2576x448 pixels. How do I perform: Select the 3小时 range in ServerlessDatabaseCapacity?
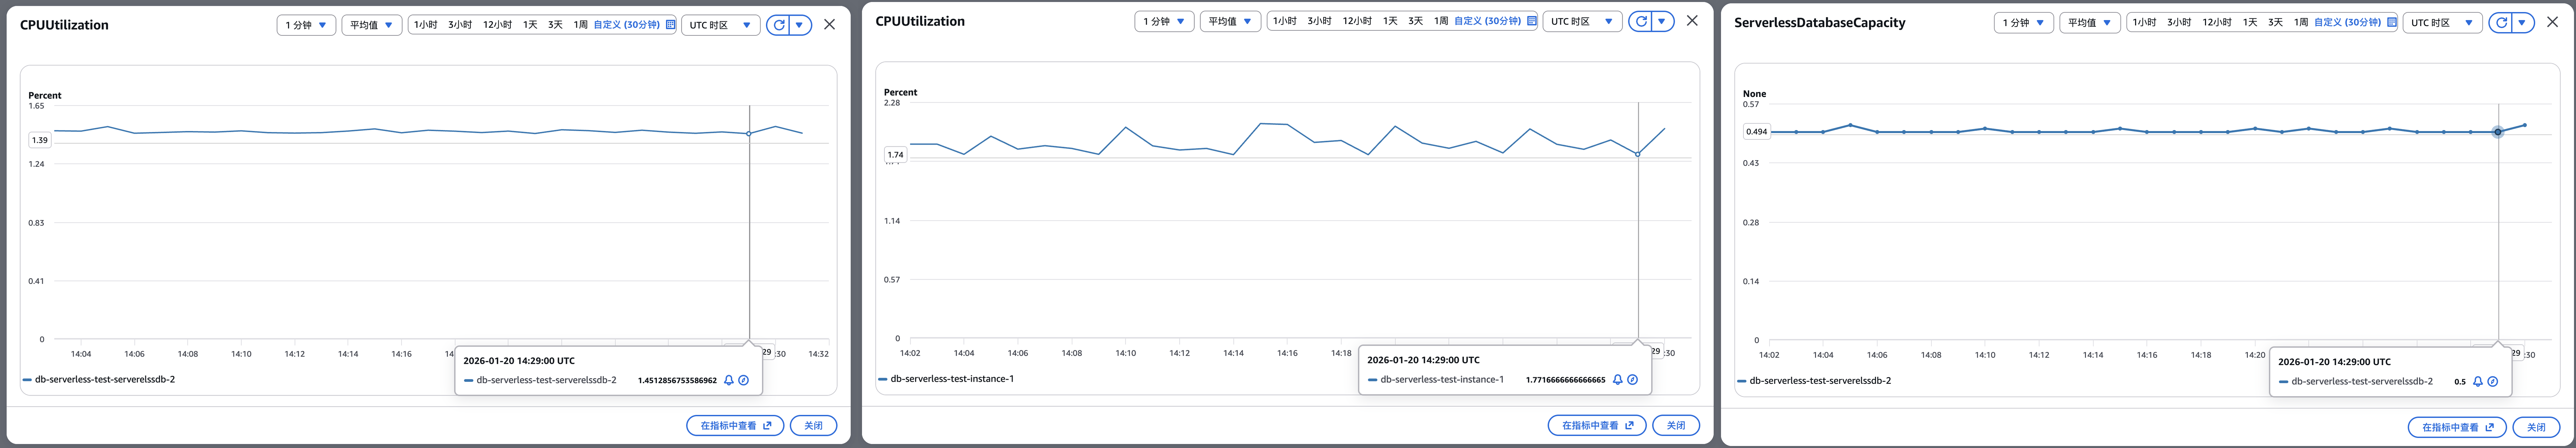tap(2179, 22)
